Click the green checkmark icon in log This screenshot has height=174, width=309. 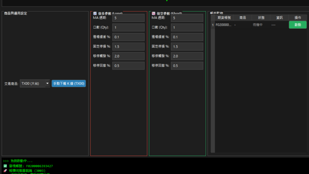point(5,166)
